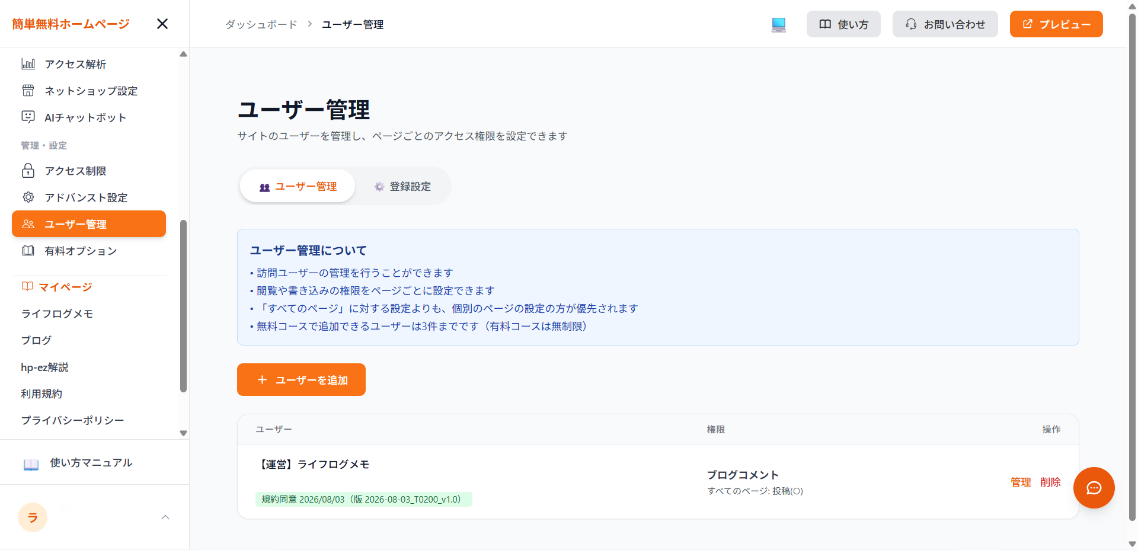Open AIチャットボット menu item
Screen dimensions: 1138x550
tap(89, 117)
